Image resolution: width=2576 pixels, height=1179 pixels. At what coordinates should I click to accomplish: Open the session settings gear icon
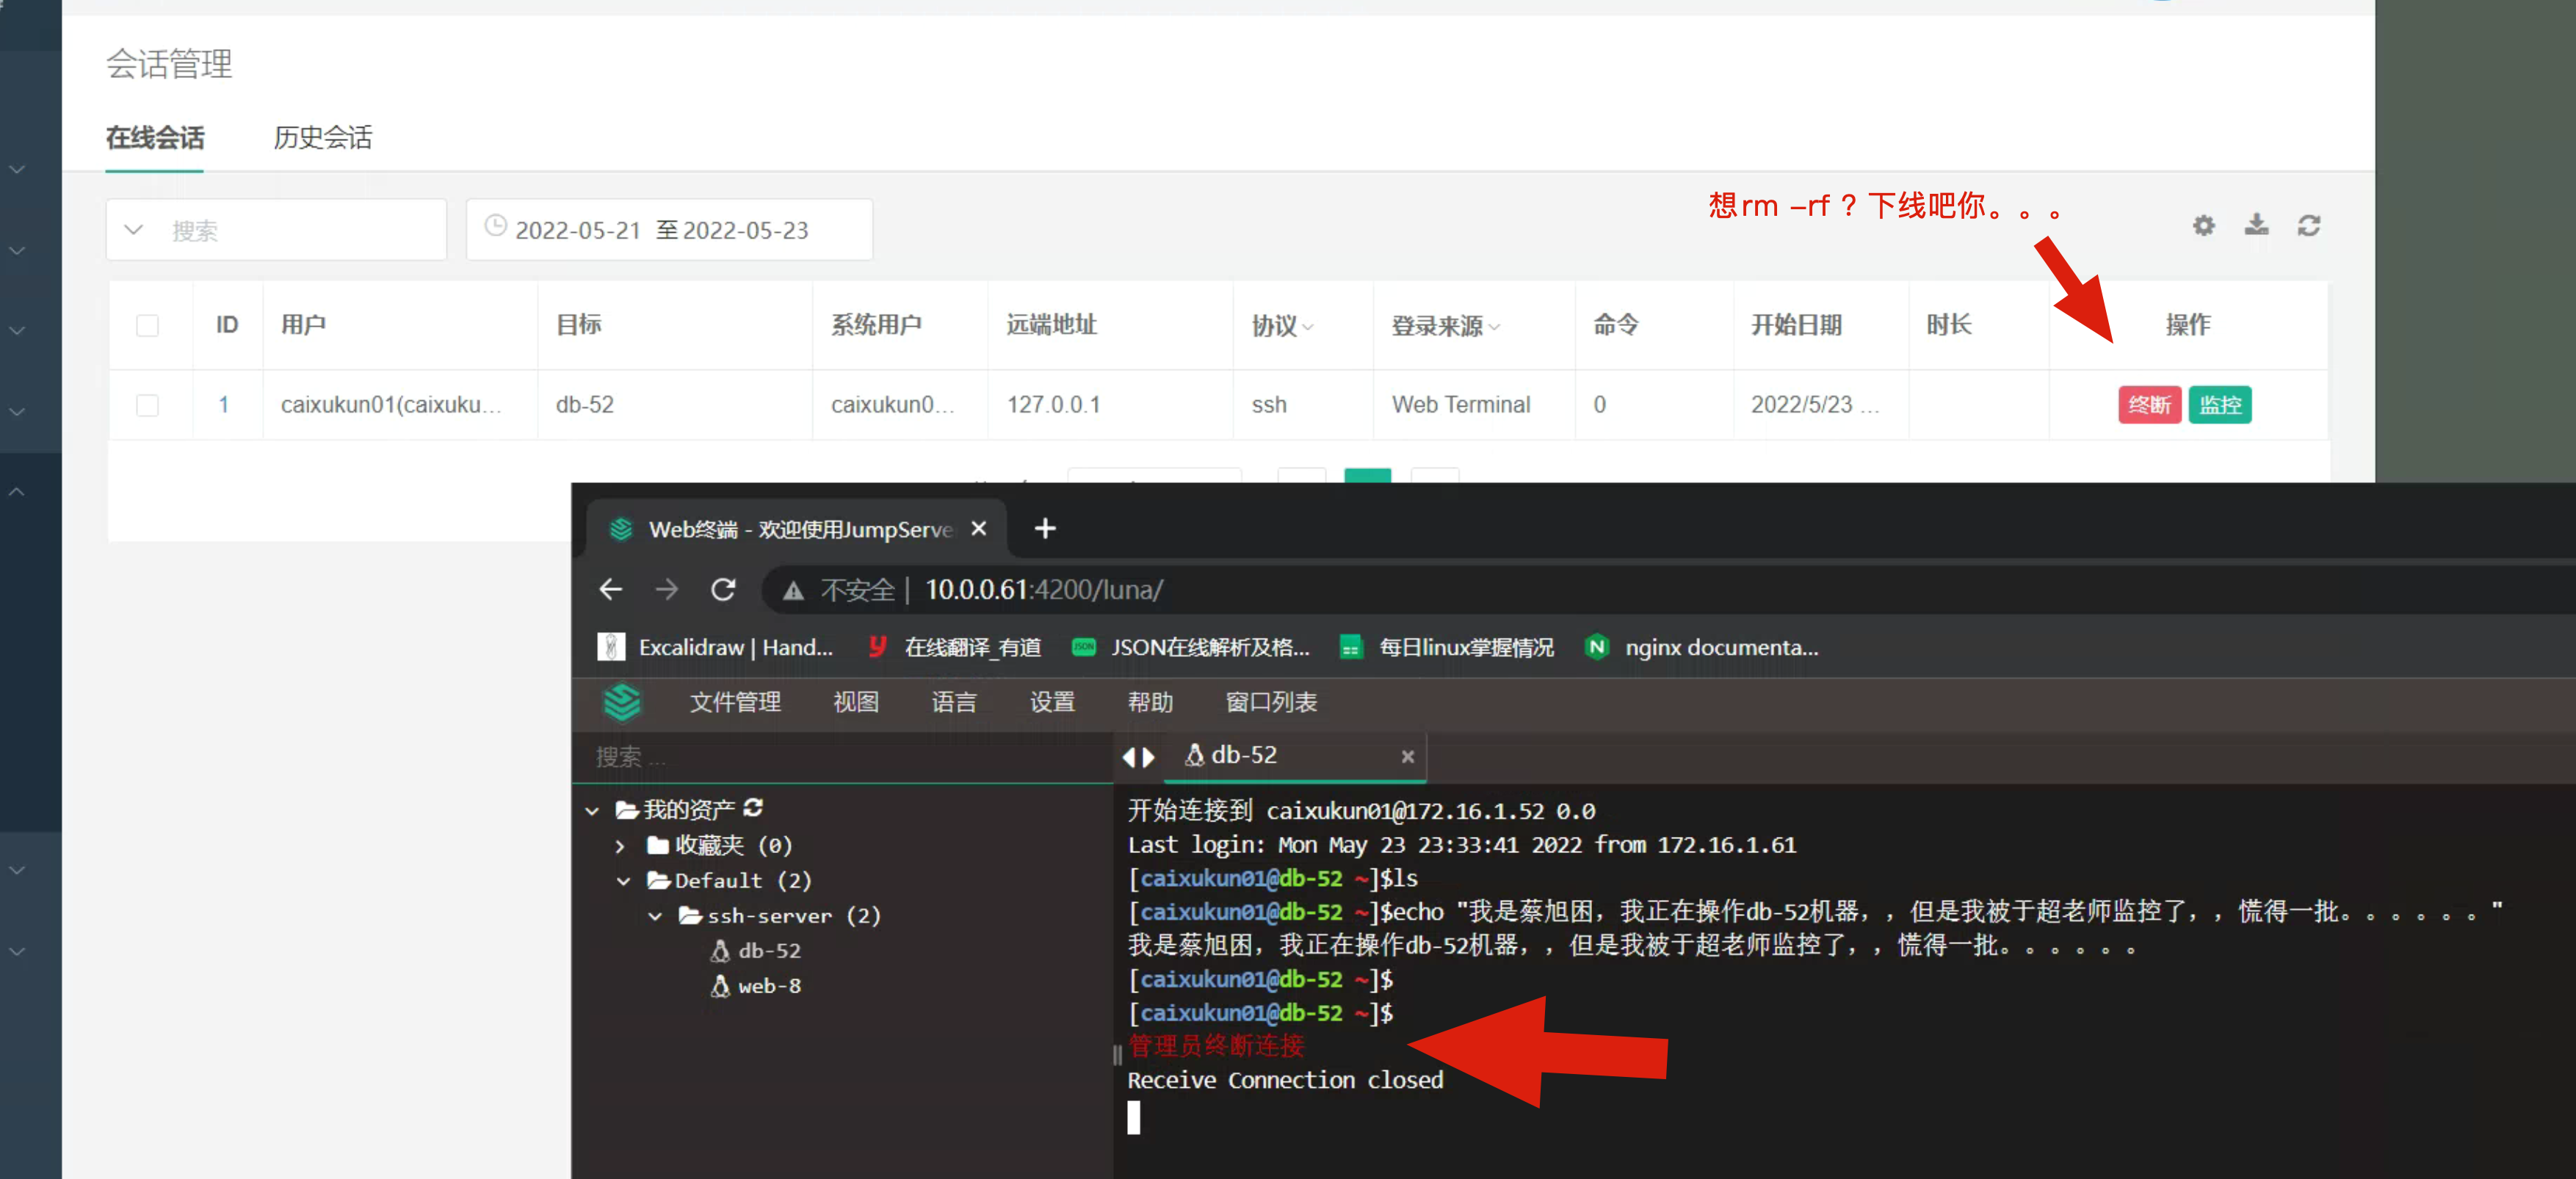[x=2203, y=225]
